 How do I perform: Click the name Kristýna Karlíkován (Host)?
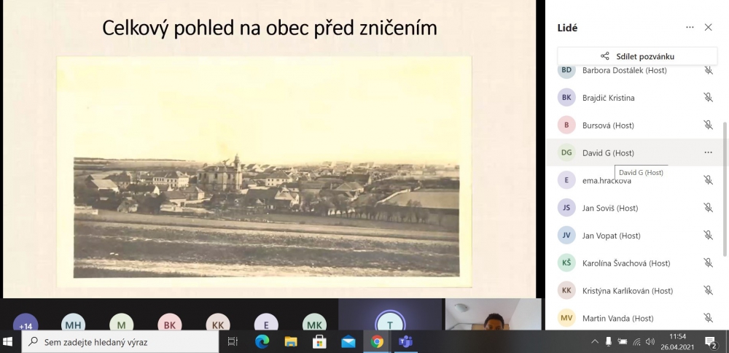(628, 291)
